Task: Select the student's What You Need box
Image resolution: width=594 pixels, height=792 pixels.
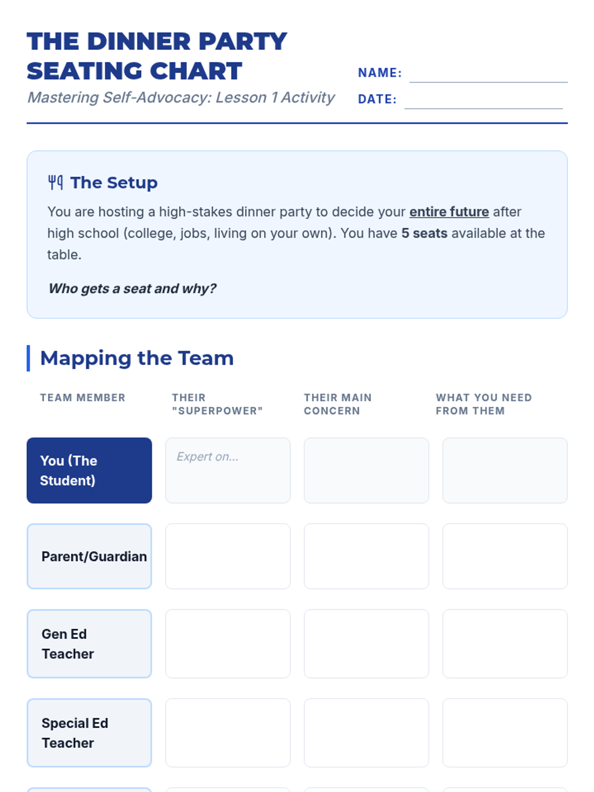Action: click(x=505, y=470)
